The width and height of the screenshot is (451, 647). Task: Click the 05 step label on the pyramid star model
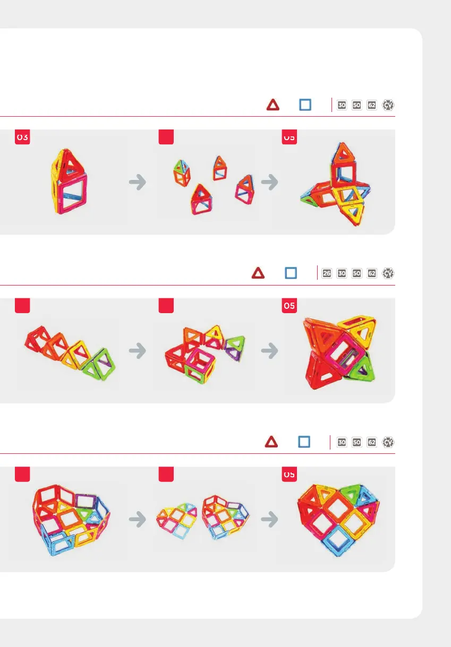289,305
